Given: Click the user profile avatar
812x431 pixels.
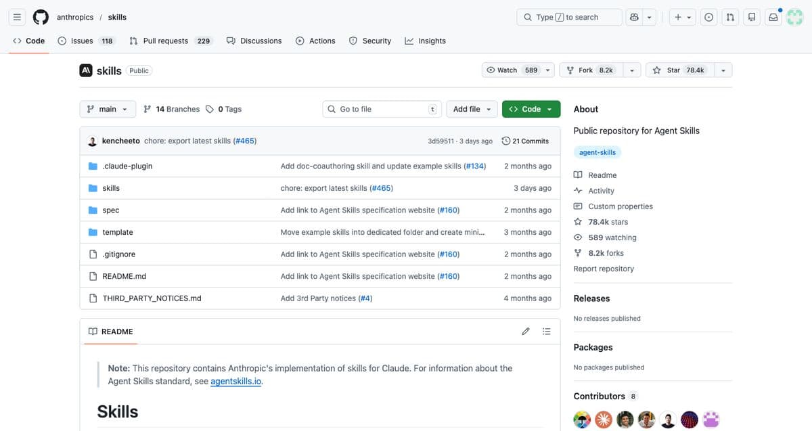Looking at the screenshot, I should click(x=794, y=18).
